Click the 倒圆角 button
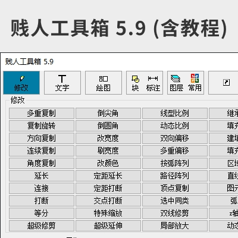The width and height of the screenshot is (238, 238). 108,126
